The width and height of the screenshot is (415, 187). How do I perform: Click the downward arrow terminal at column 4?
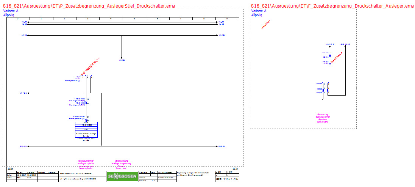(121, 57)
